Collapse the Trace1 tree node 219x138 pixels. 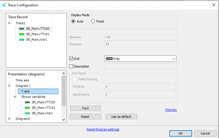tap(10, 23)
